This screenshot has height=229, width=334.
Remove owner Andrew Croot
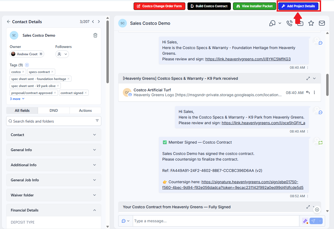click(x=41, y=54)
